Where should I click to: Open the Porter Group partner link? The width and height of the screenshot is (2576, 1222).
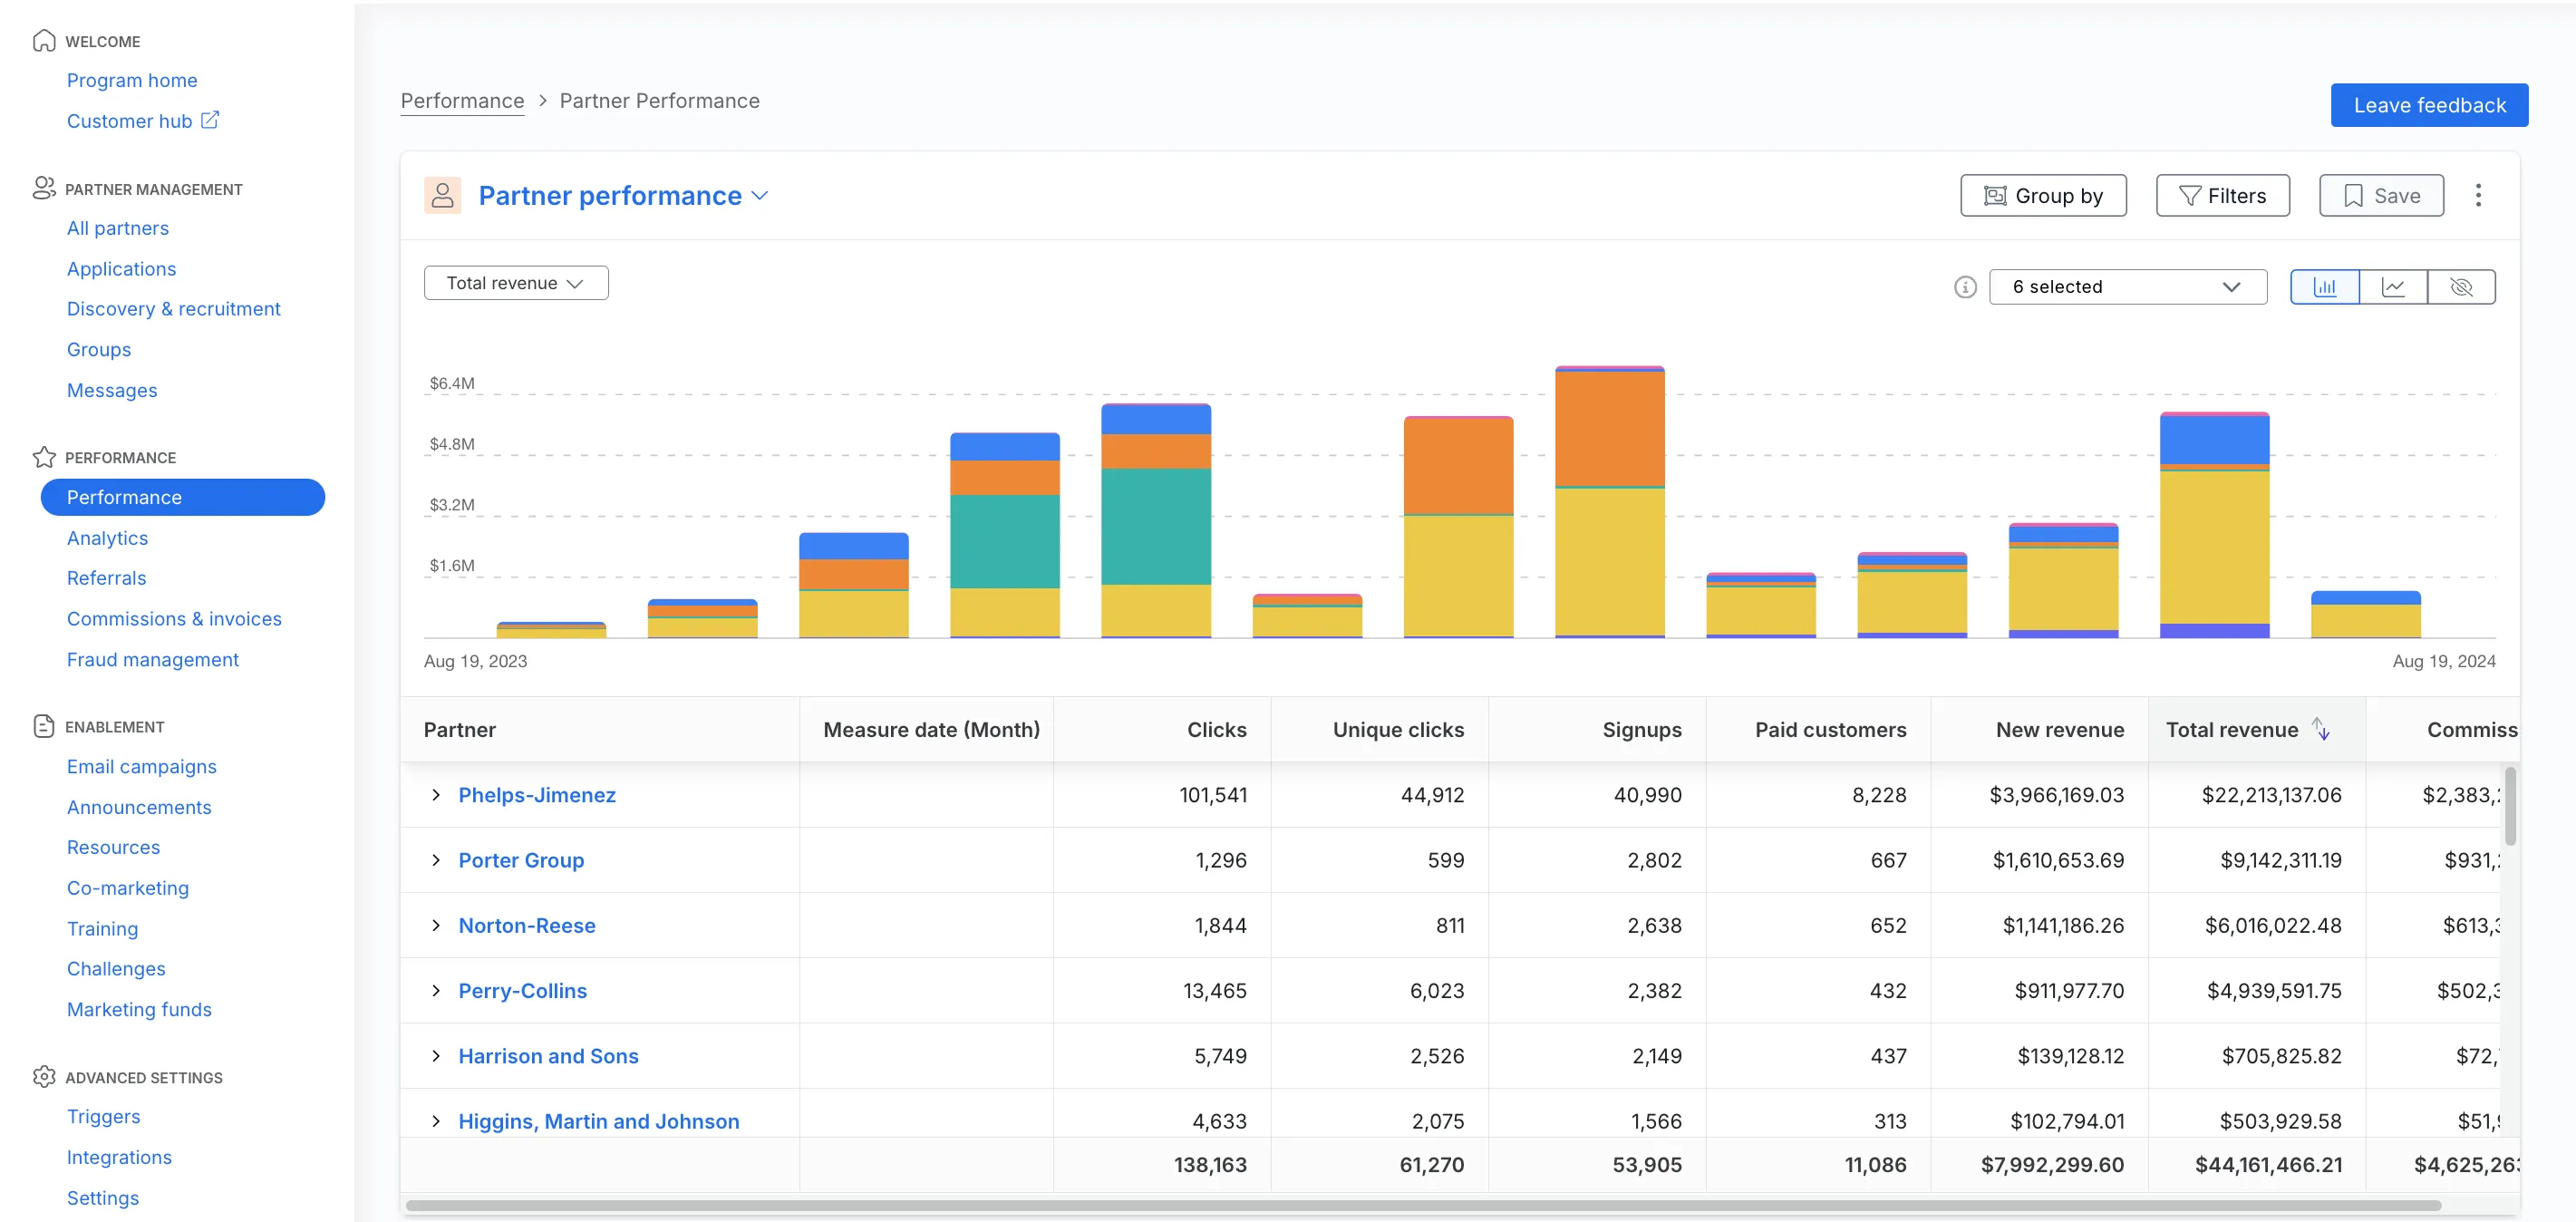point(520,860)
